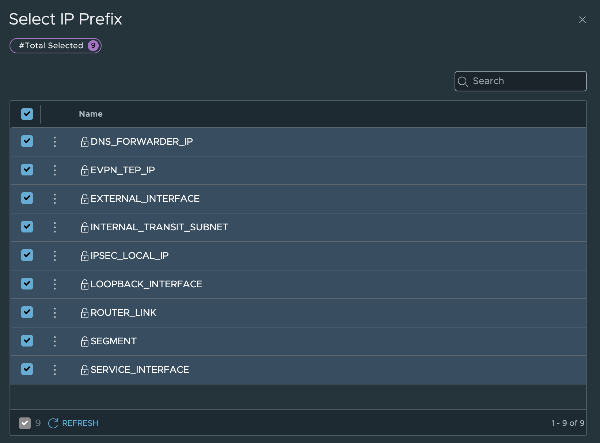The width and height of the screenshot is (600, 443).
Task: Expand the actions menu for SEGMENT
Action: coord(55,341)
